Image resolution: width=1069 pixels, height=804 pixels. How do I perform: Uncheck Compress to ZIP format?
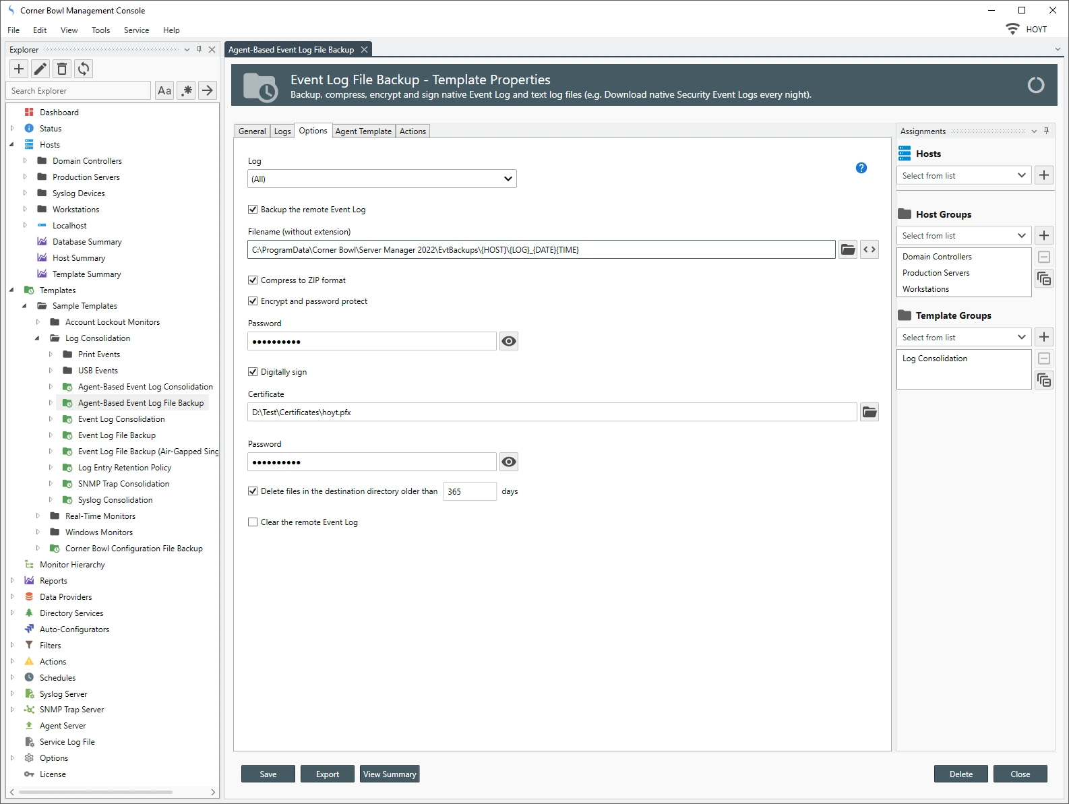coord(253,280)
